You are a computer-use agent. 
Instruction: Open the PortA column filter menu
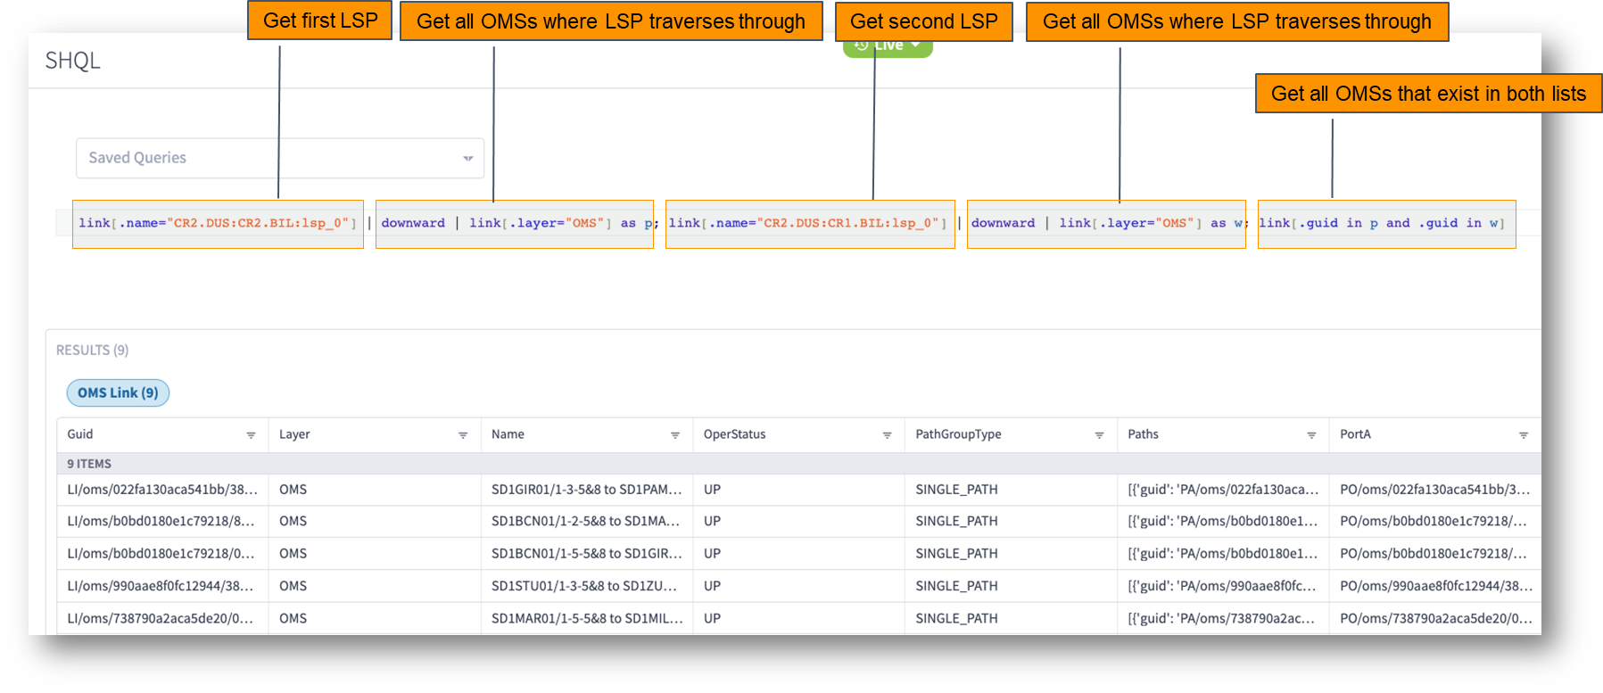(1524, 435)
